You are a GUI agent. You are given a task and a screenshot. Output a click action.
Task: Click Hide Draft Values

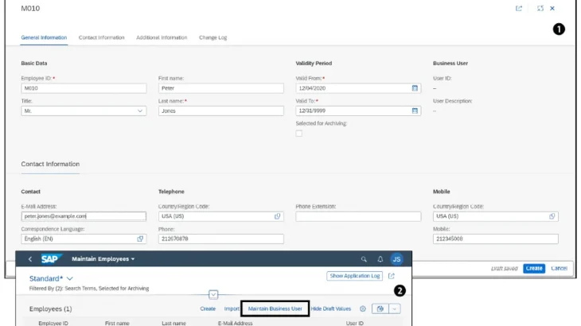click(330, 309)
